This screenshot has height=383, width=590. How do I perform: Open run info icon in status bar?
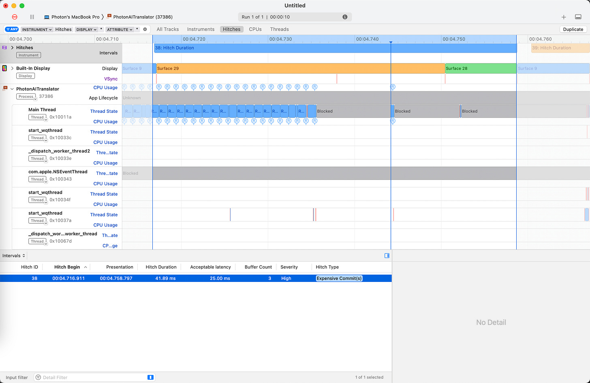pyautogui.click(x=345, y=17)
